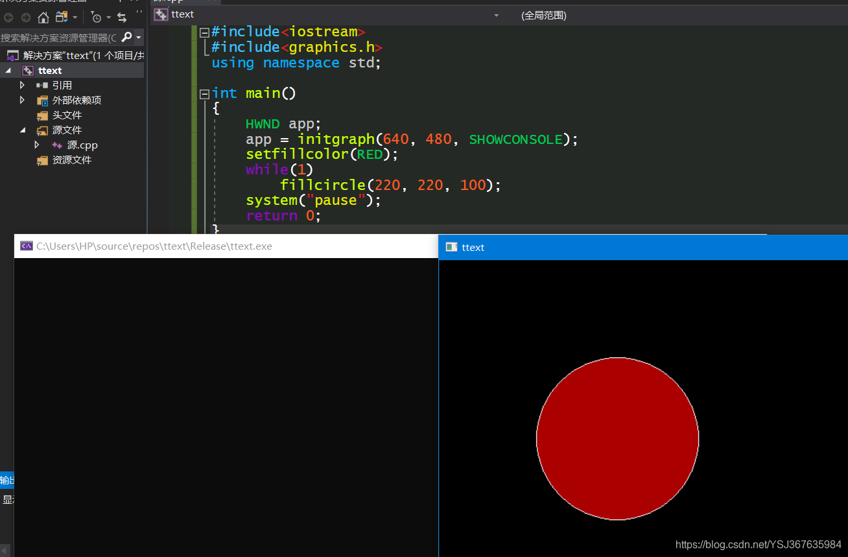Click the scroll-left arrow at bottom-left
Screen dimensions: 848x557
(5, 551)
